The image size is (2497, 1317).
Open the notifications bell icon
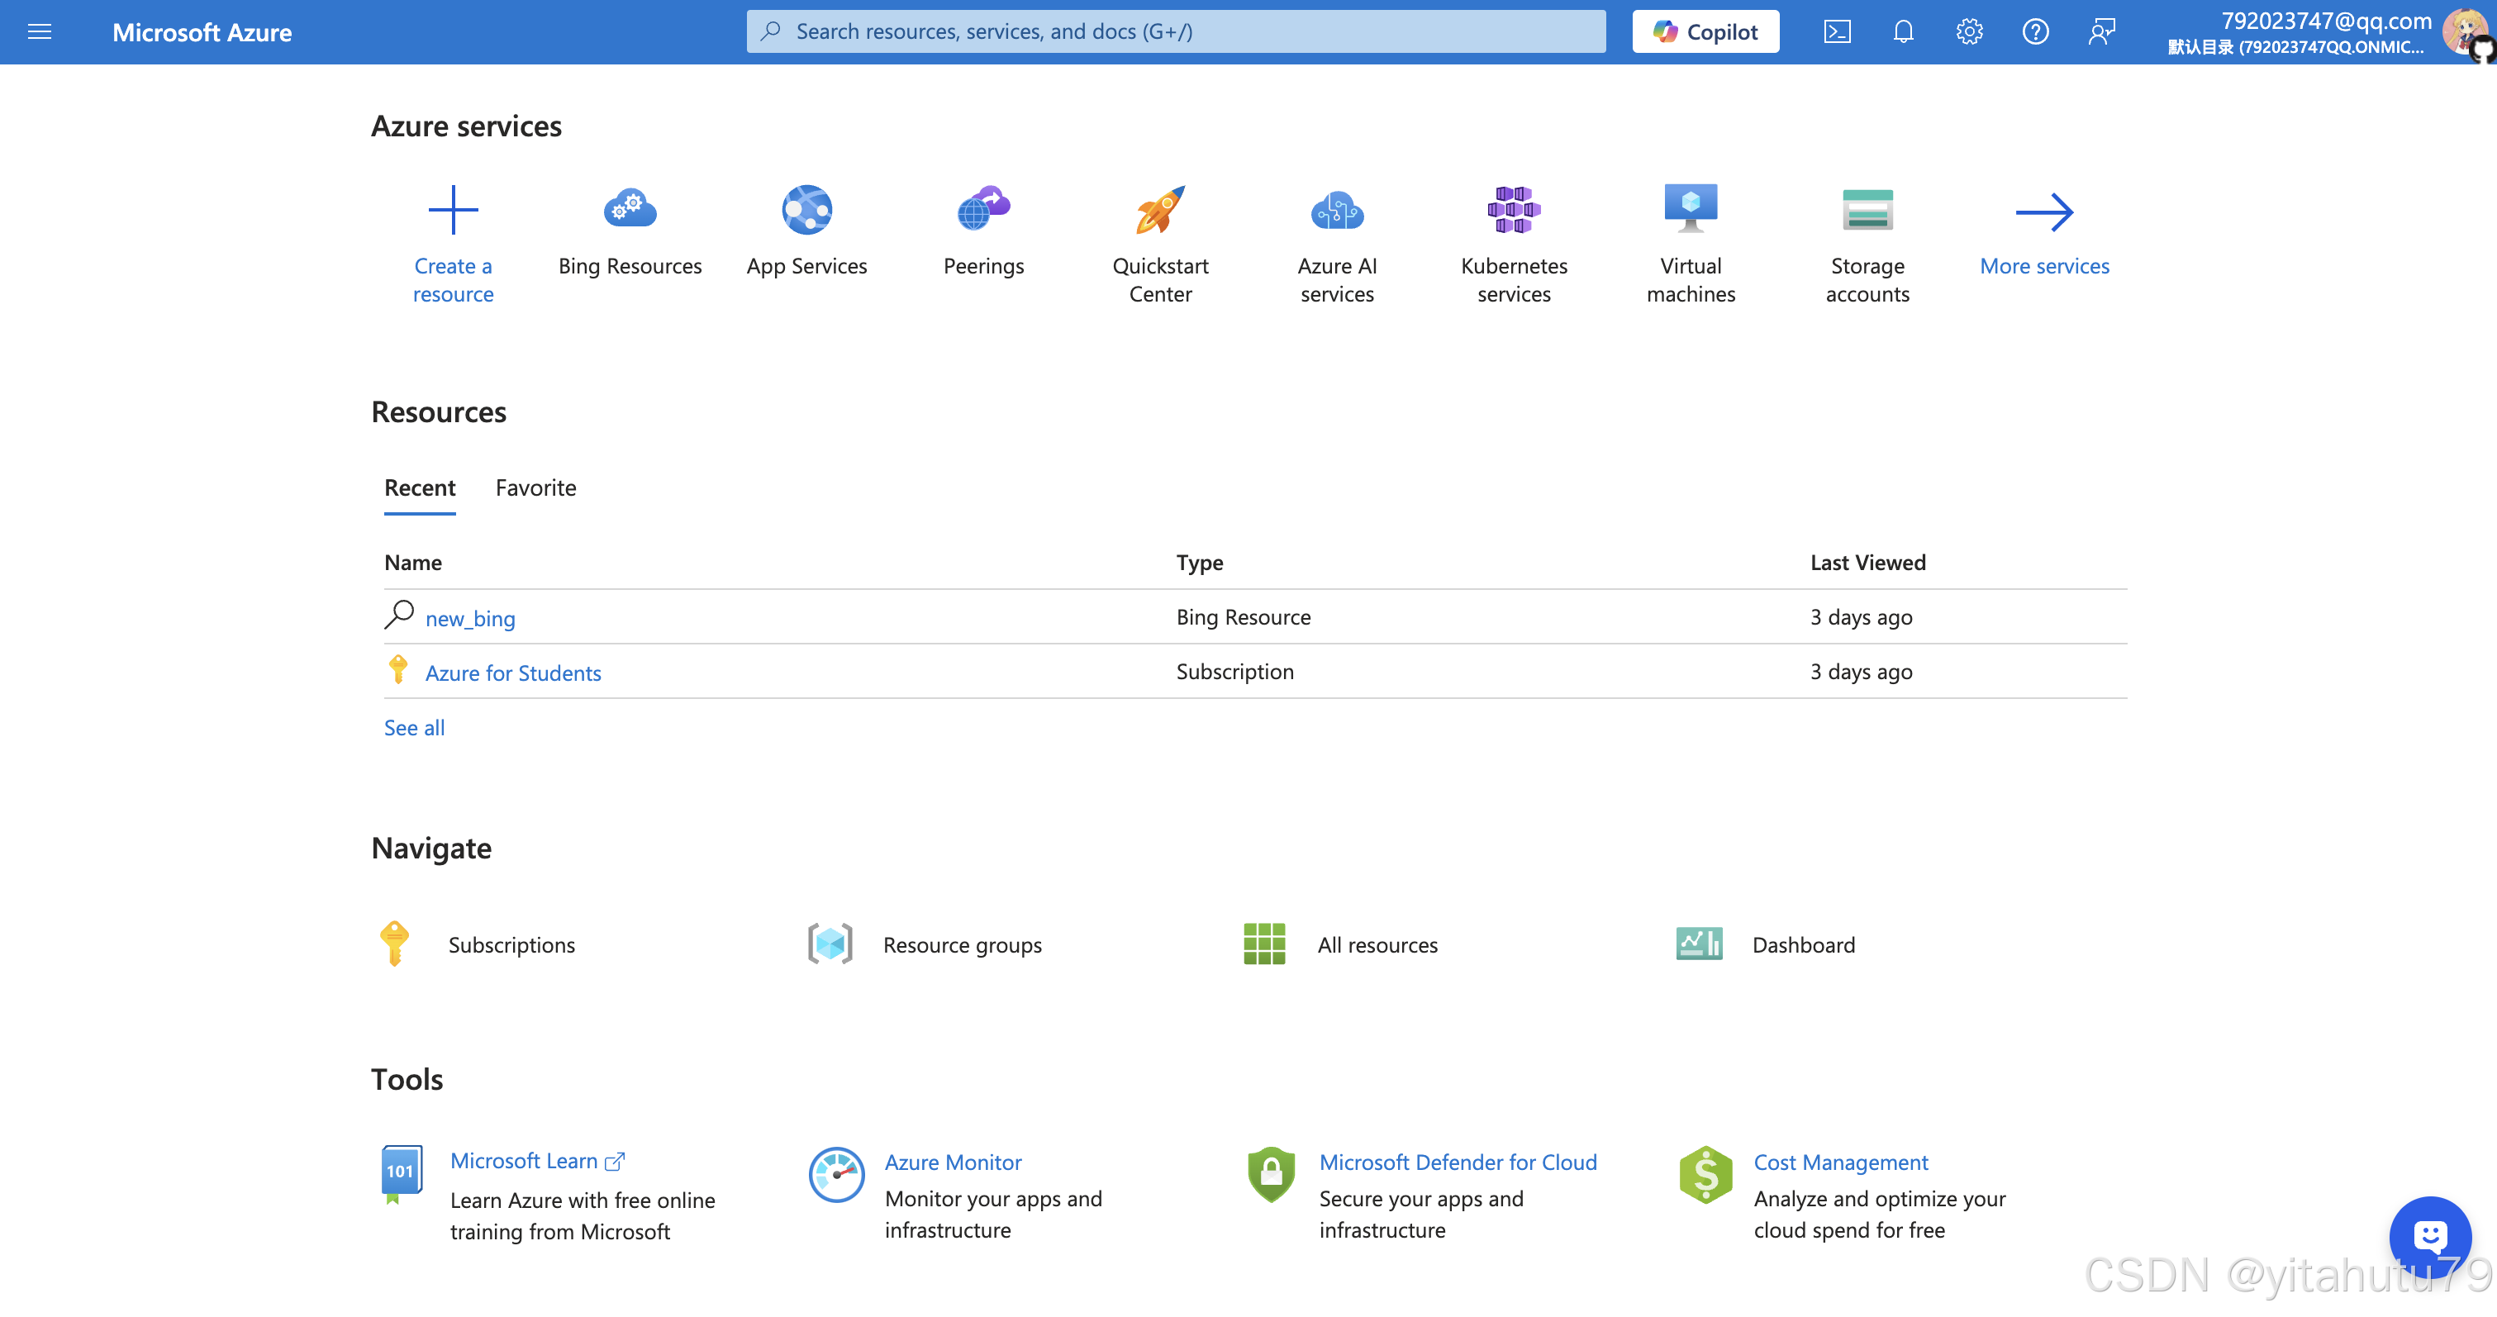(x=1903, y=32)
